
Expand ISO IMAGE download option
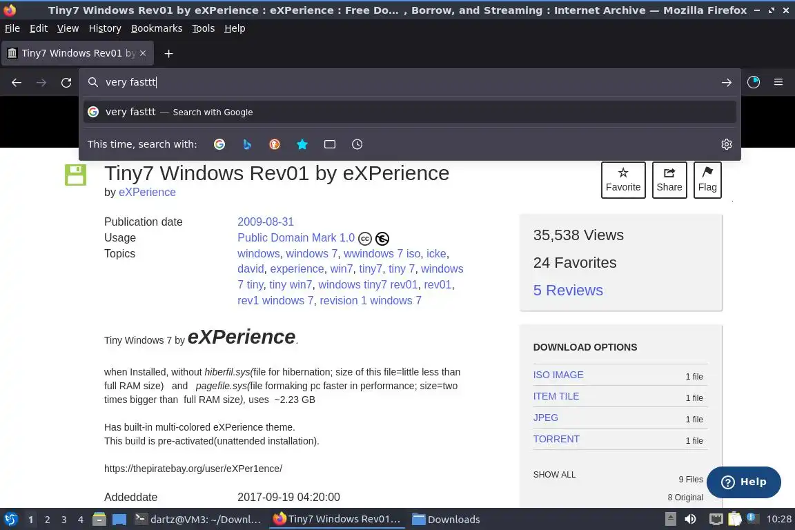click(558, 375)
